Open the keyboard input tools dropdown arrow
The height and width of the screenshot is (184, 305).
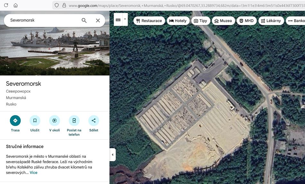click(x=125, y=19)
